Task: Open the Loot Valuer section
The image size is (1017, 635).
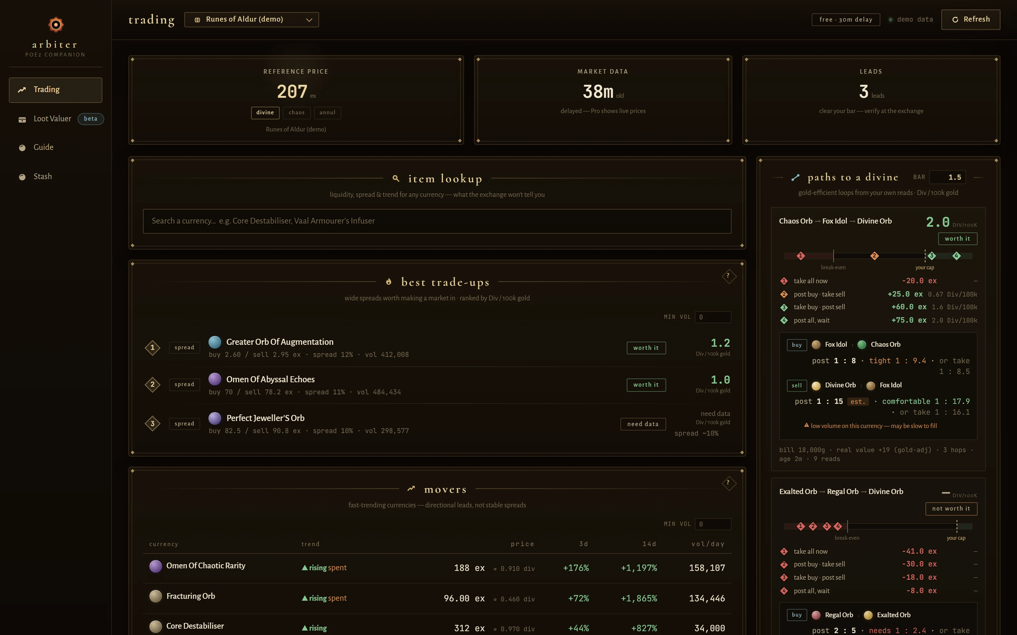Action: coord(56,119)
